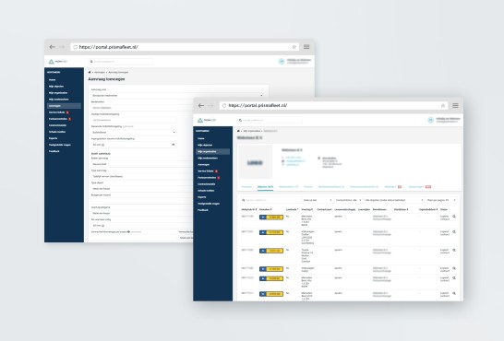Bookmark the page with the front window's star
504x341 pixels.
pos(442,106)
